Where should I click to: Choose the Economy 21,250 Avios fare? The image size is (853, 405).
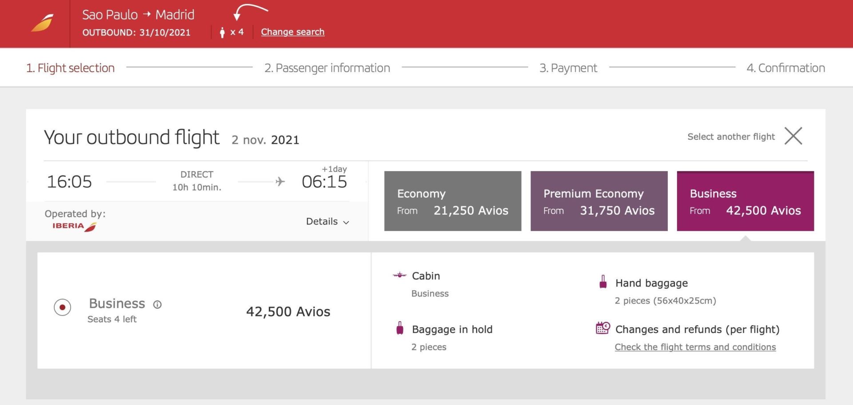[x=452, y=201]
